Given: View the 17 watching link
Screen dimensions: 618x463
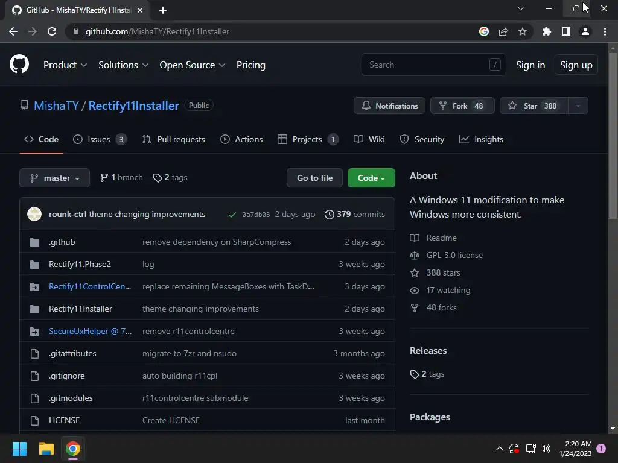Looking at the screenshot, I should 440,290.
